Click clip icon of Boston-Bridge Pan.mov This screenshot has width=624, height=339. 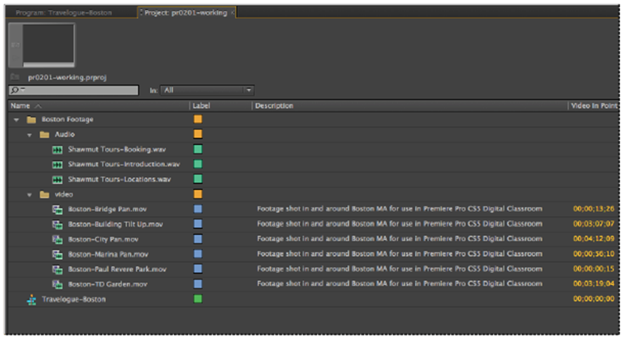(58, 210)
